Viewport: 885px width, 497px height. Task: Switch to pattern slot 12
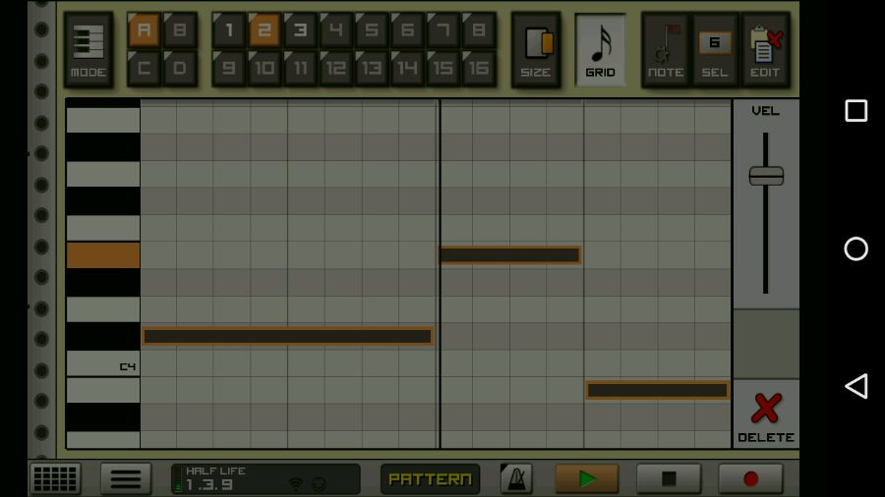tap(336, 68)
